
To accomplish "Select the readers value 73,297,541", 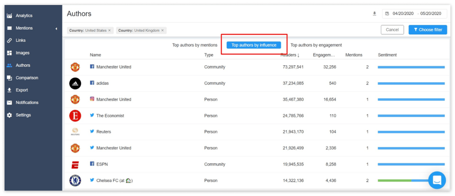I will [x=293, y=67].
